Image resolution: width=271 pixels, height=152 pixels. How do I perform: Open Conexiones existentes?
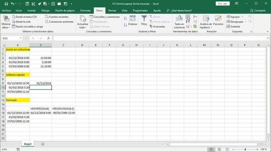[x=59, y=22]
